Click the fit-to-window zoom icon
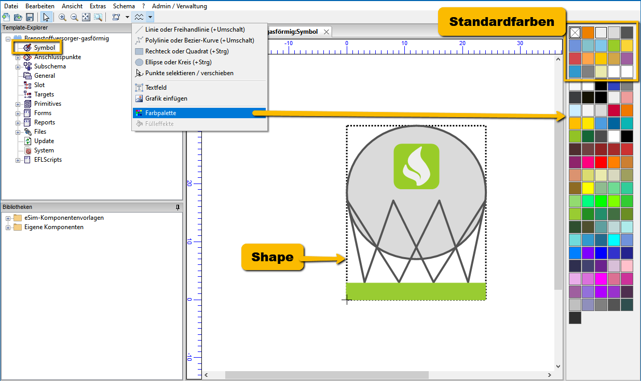The height and width of the screenshot is (381, 641). coord(86,17)
